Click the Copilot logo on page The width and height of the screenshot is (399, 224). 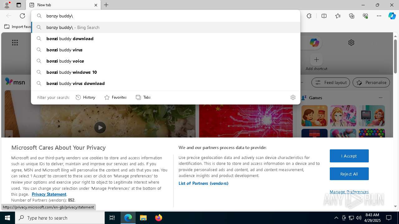[314, 43]
